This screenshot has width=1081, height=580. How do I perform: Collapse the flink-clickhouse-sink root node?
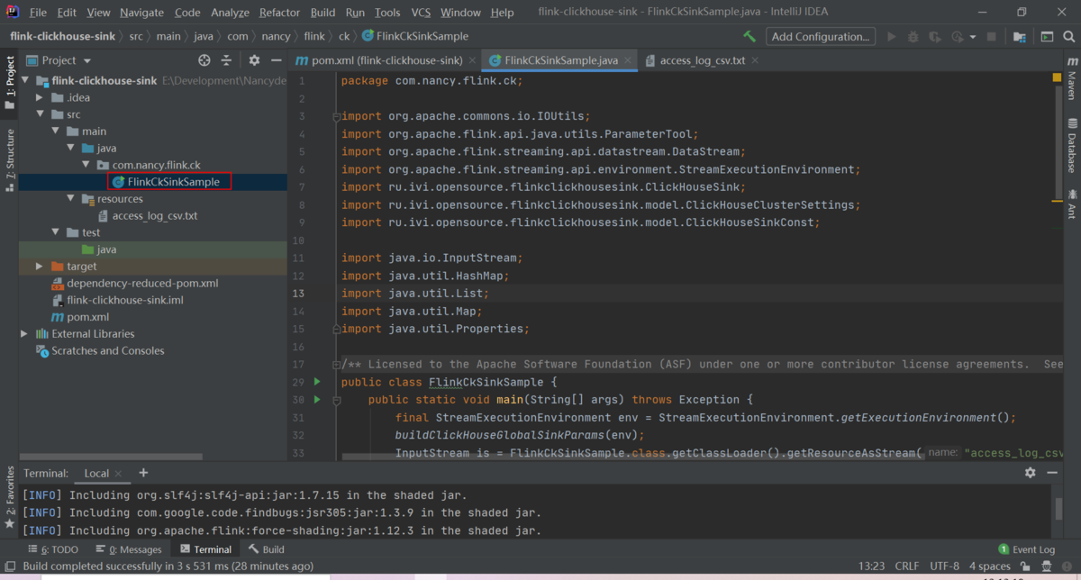click(x=25, y=80)
